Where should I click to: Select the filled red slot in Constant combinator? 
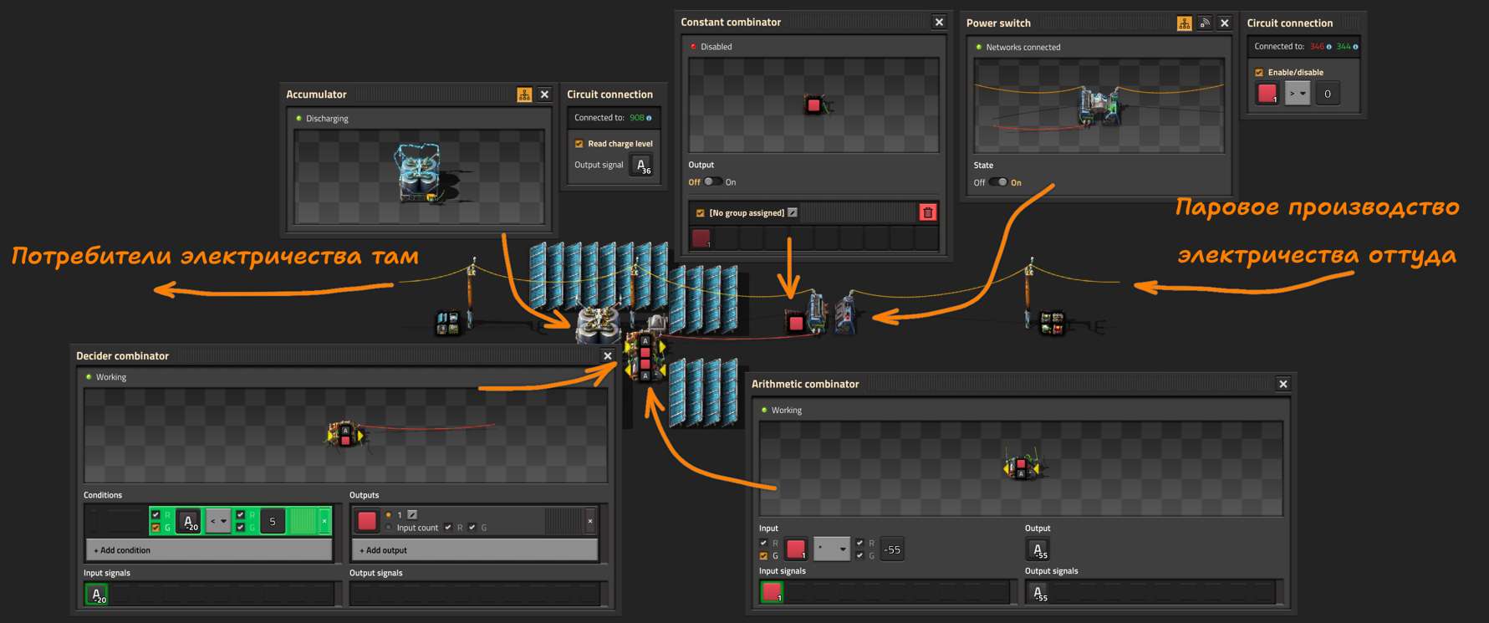click(x=701, y=238)
